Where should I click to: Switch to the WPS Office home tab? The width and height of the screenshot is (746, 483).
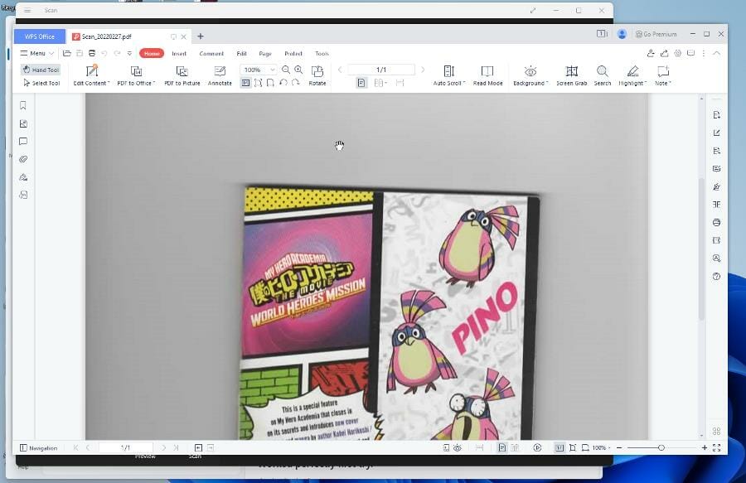pos(40,36)
